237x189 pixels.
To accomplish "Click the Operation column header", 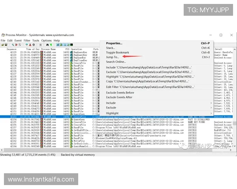I will coord(76,49).
